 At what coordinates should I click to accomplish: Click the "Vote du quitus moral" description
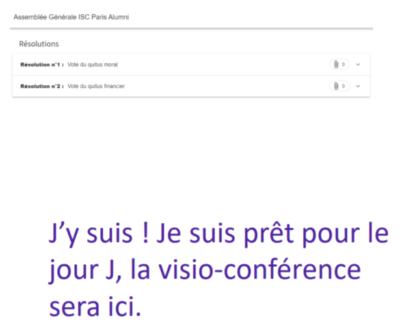tap(92, 64)
